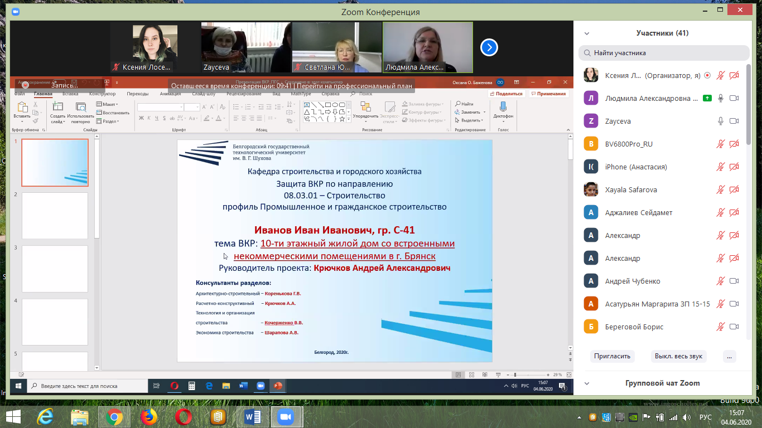Click the shared-screen Windows search box

[x=88, y=386]
